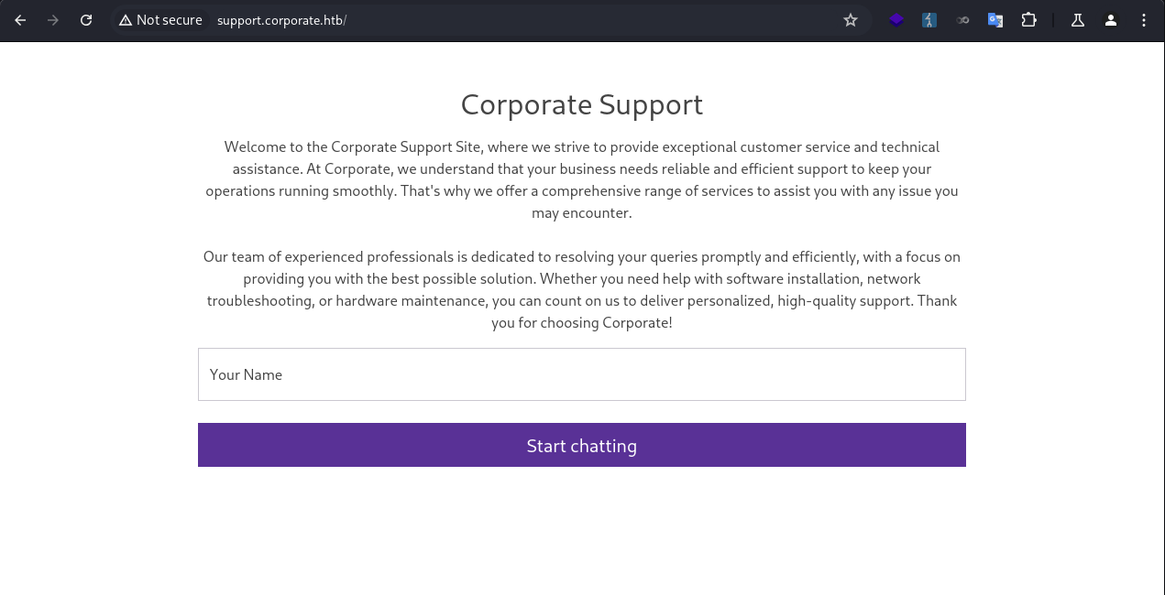Click the grey infinity-loop extension icon

tap(962, 20)
